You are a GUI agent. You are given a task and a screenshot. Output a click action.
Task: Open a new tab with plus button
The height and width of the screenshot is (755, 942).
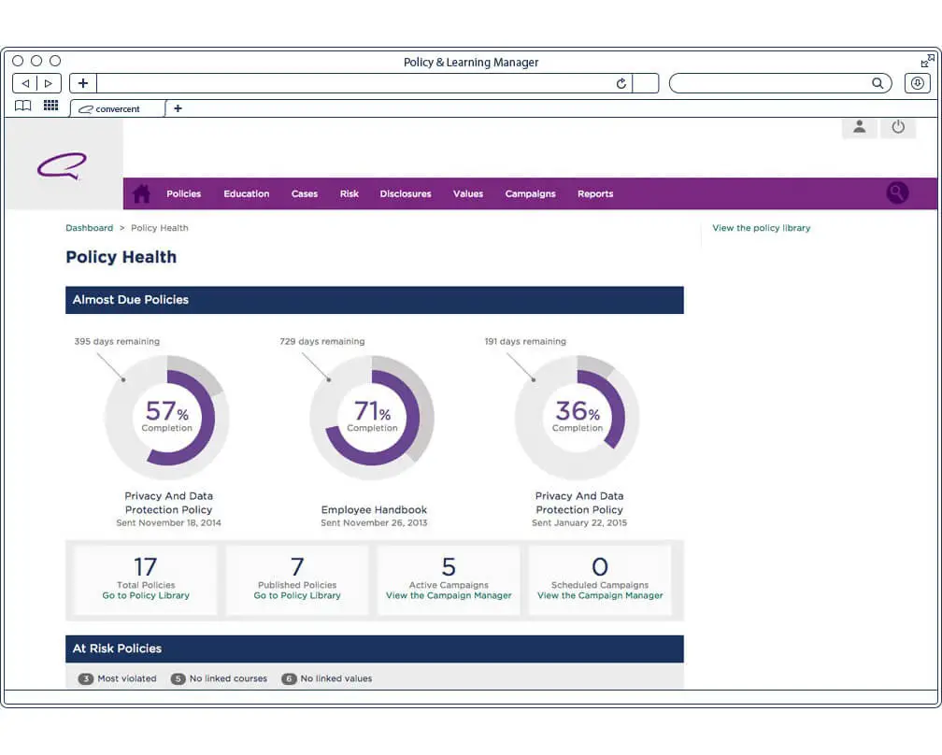[178, 108]
